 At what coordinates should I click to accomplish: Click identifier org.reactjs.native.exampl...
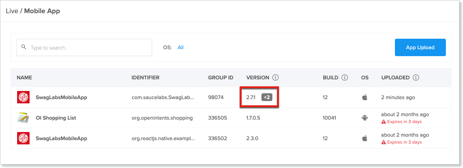pos(163,138)
